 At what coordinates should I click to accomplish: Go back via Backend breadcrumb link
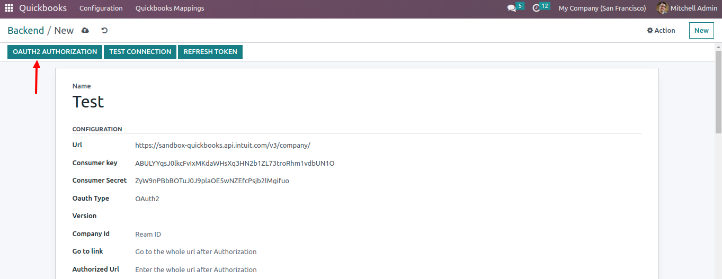(25, 31)
